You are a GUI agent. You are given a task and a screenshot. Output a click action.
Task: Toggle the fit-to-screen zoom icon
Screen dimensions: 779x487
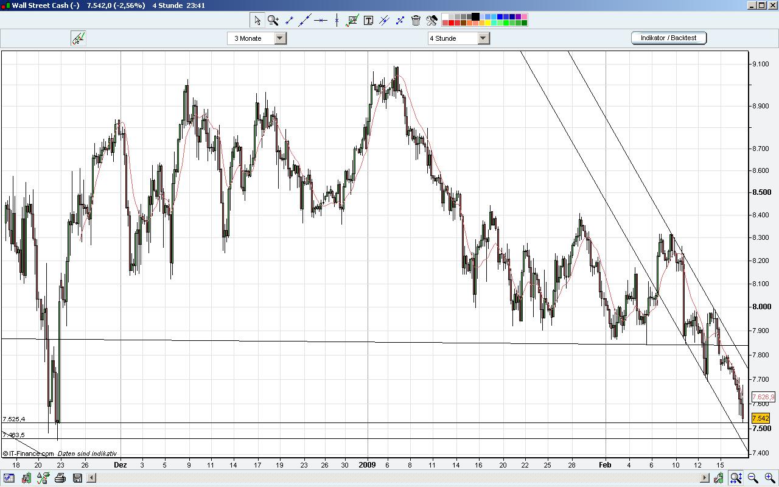pos(736,478)
